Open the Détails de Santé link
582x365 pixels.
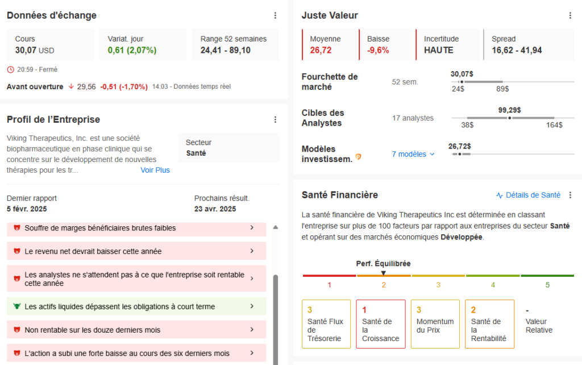[x=528, y=195]
